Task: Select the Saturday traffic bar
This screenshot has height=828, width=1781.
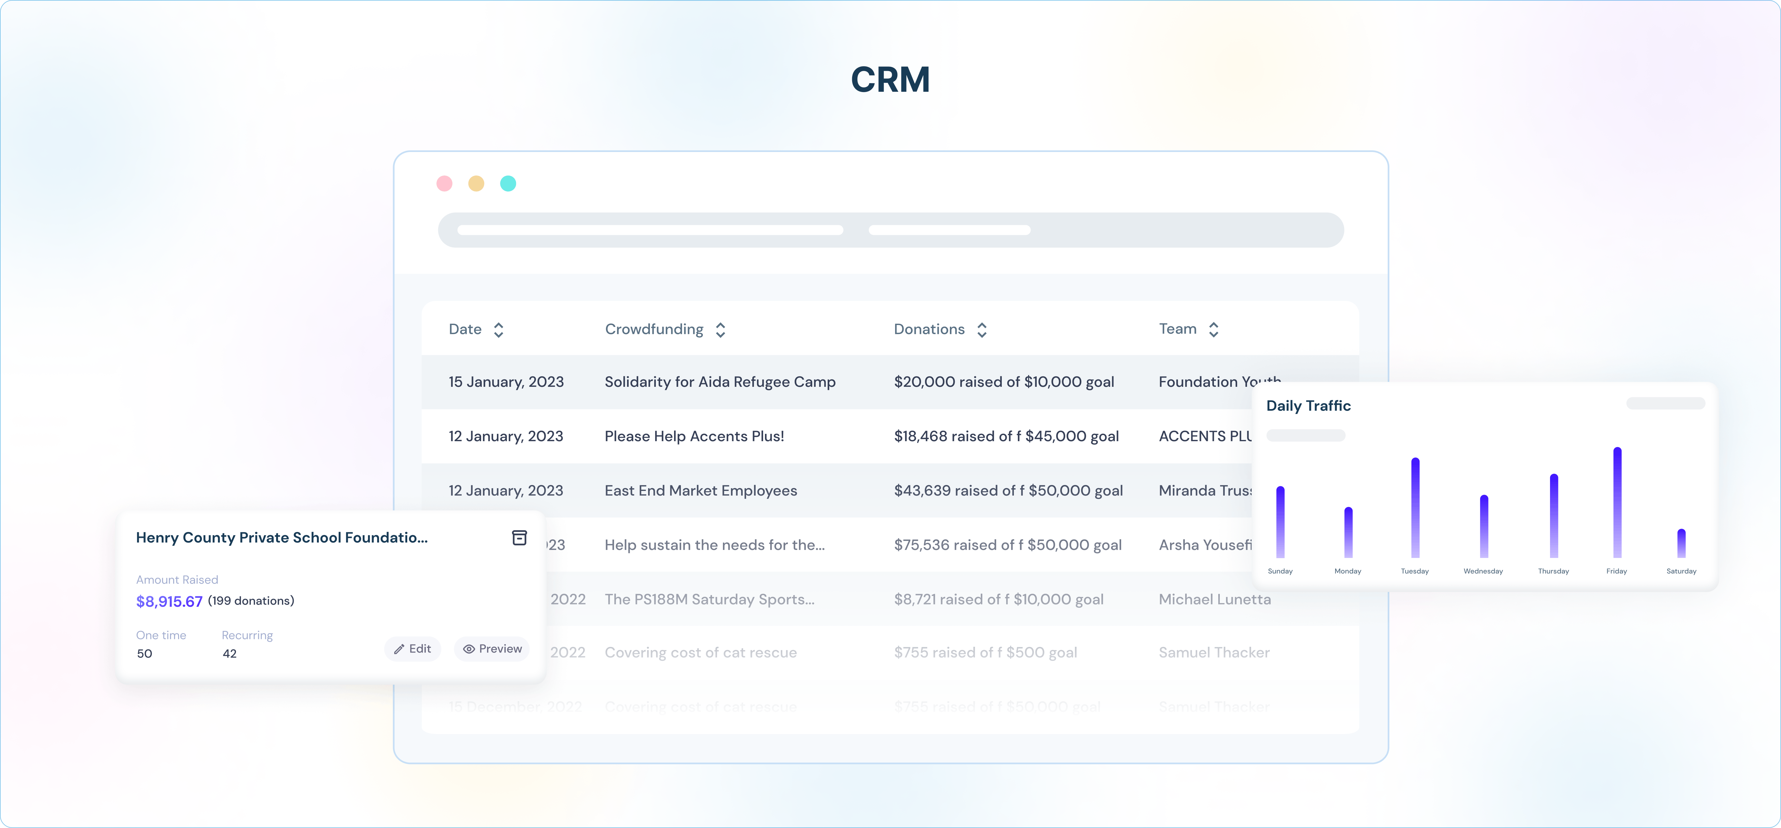Action: click(x=1681, y=543)
